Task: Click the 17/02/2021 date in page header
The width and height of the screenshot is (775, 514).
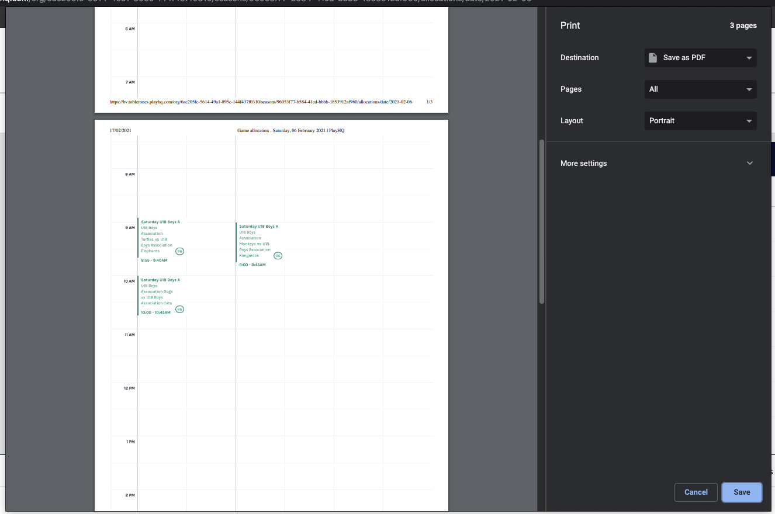Action: (x=119, y=130)
